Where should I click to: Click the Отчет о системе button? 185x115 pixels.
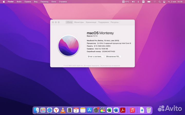point(95,56)
